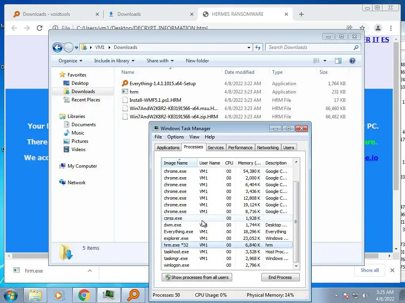Viewport: 405px width, 303px height.
Task: Expand the view options dropdown arrow
Action: [x=325, y=61]
